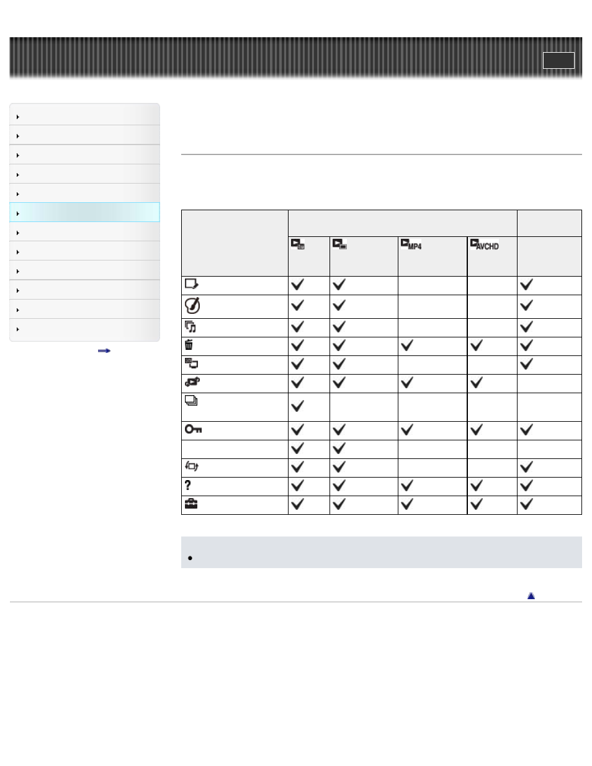The height and width of the screenshot is (766, 592).
Task: Click the AVCHD folder view header icon
Action: pyautogui.click(x=485, y=244)
